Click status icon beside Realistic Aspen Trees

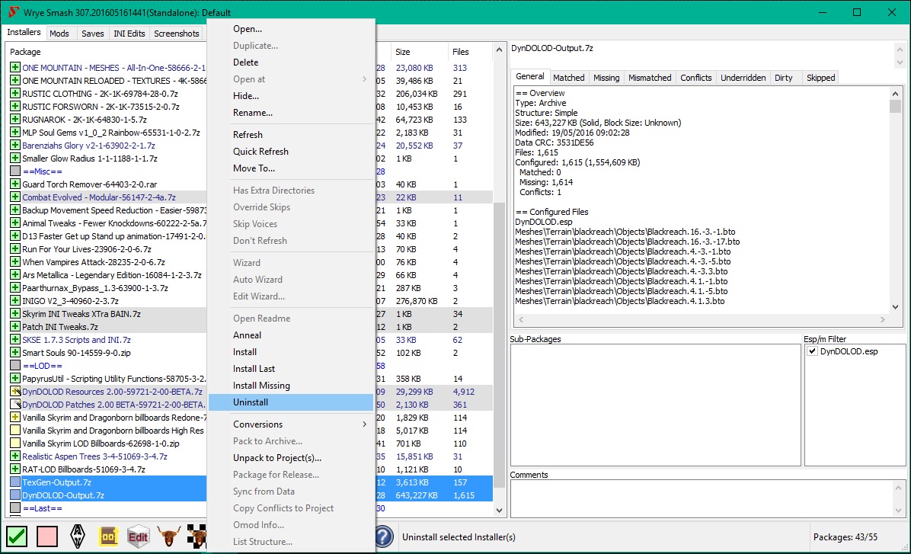tap(15, 456)
